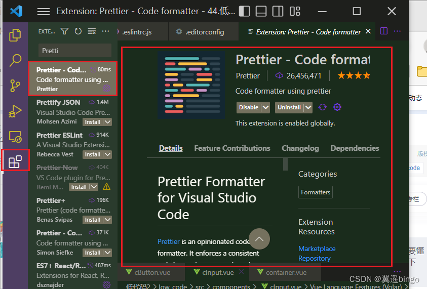Expand the Uninstall dropdown arrow

308,107
